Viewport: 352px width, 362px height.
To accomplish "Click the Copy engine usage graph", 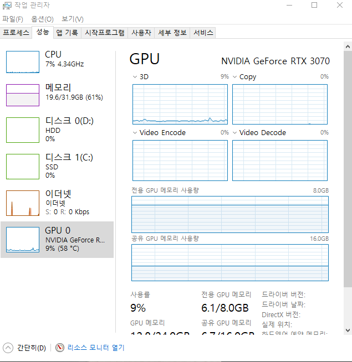I will pyautogui.click(x=280, y=105).
